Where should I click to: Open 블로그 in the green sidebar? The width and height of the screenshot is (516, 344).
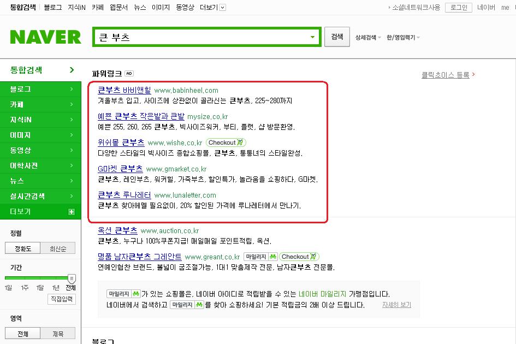tap(40, 89)
